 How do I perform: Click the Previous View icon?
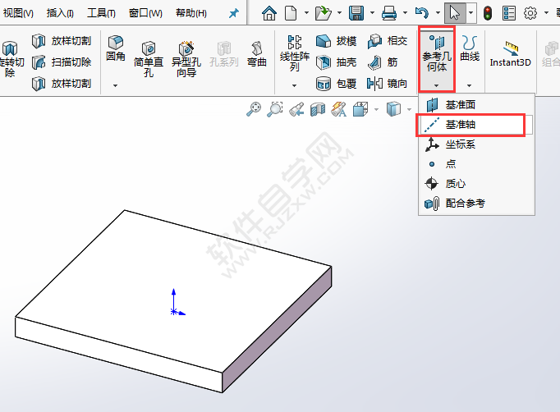tap(296, 109)
